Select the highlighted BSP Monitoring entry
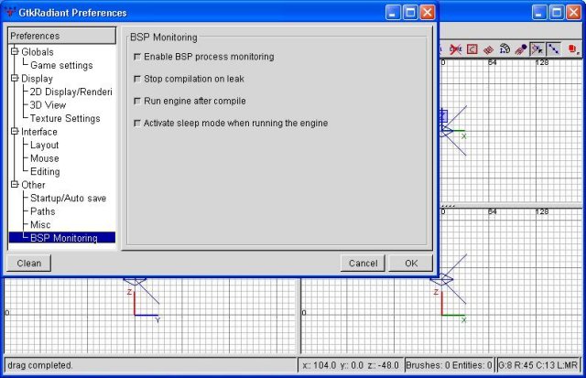The width and height of the screenshot is (586, 378). 62,238
